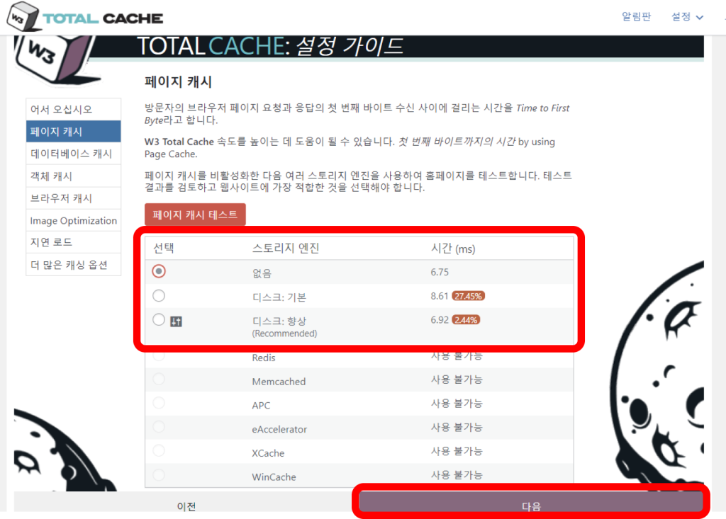Go to the 어서 오십시오 step
The image size is (726, 519).
(x=73, y=109)
